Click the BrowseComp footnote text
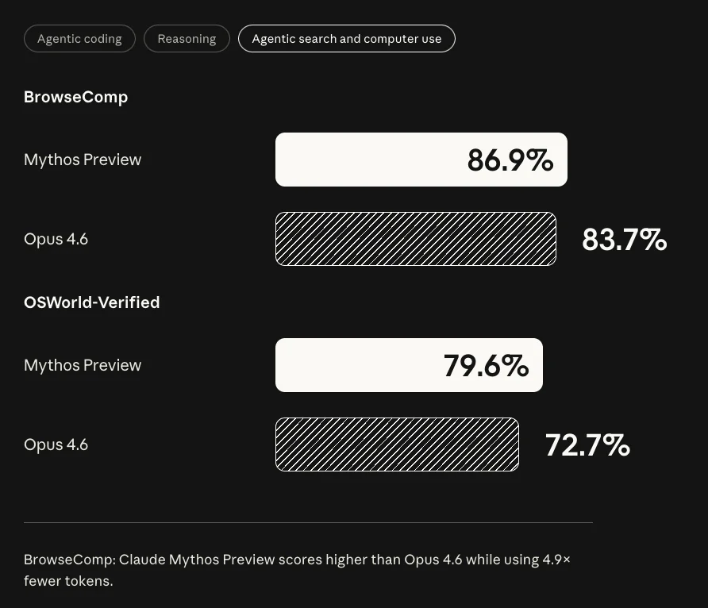 (297, 570)
